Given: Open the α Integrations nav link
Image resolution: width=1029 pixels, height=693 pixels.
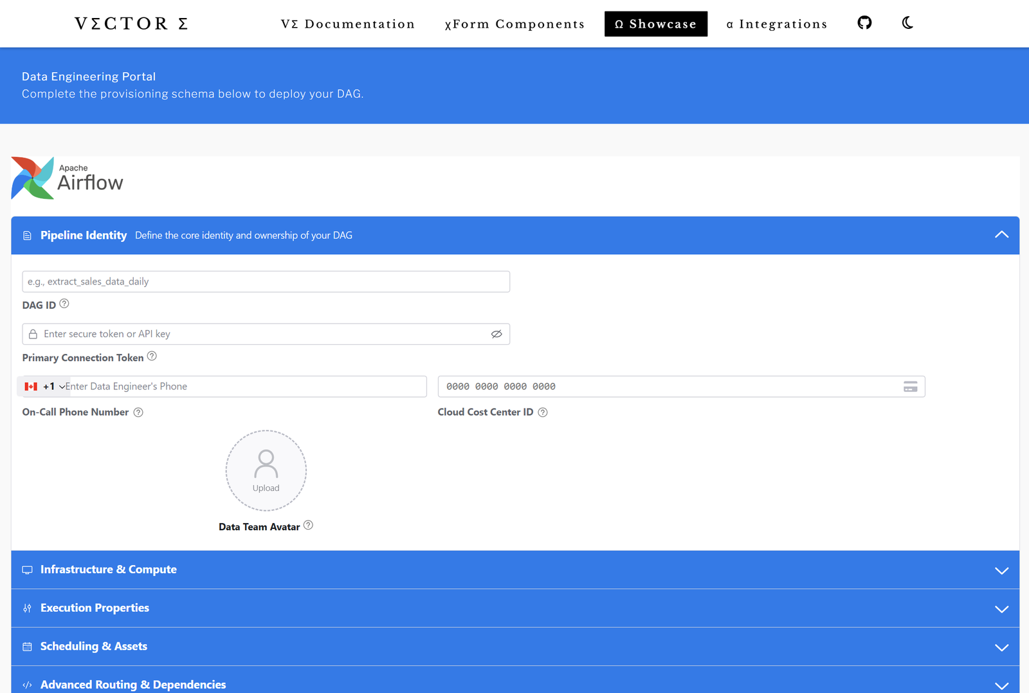Looking at the screenshot, I should click(777, 24).
